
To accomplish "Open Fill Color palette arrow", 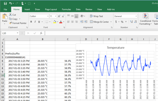I will [x=58, y=22].
